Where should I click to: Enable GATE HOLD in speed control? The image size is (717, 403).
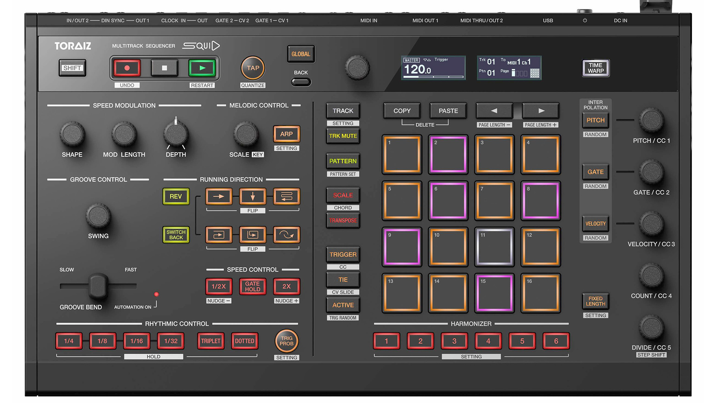253,287
